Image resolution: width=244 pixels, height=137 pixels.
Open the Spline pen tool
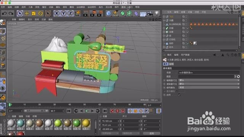(x=116, y=13)
